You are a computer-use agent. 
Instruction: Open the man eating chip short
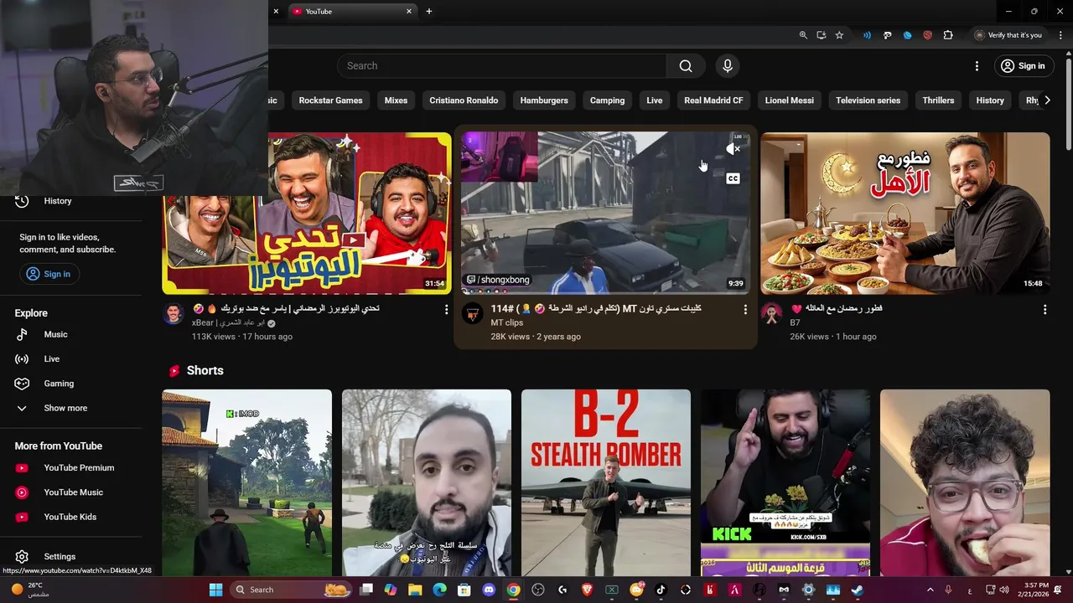pos(965,482)
